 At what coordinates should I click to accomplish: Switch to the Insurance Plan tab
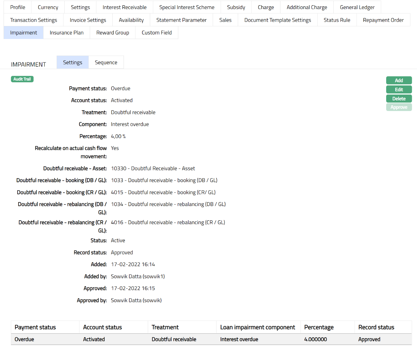point(66,33)
